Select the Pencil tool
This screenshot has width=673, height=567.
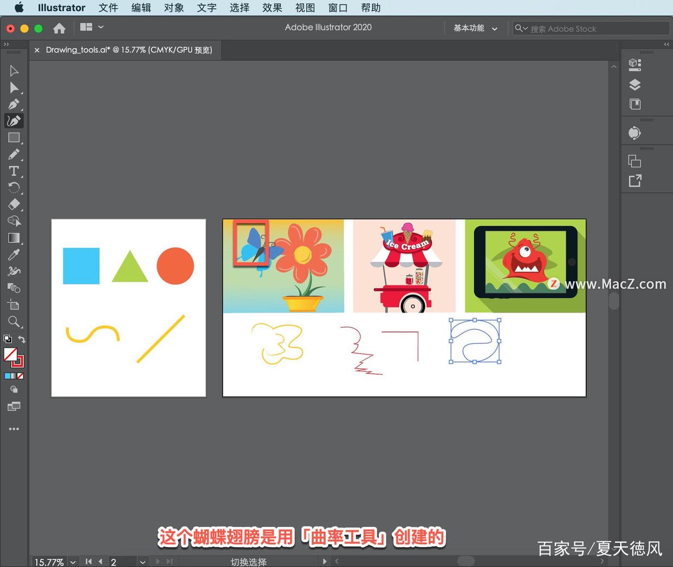[14, 154]
